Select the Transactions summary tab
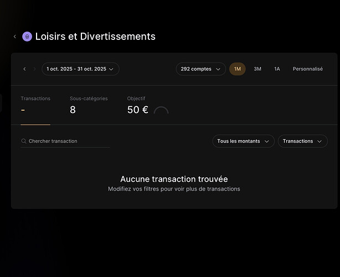The width and height of the screenshot is (340, 277). click(x=35, y=105)
